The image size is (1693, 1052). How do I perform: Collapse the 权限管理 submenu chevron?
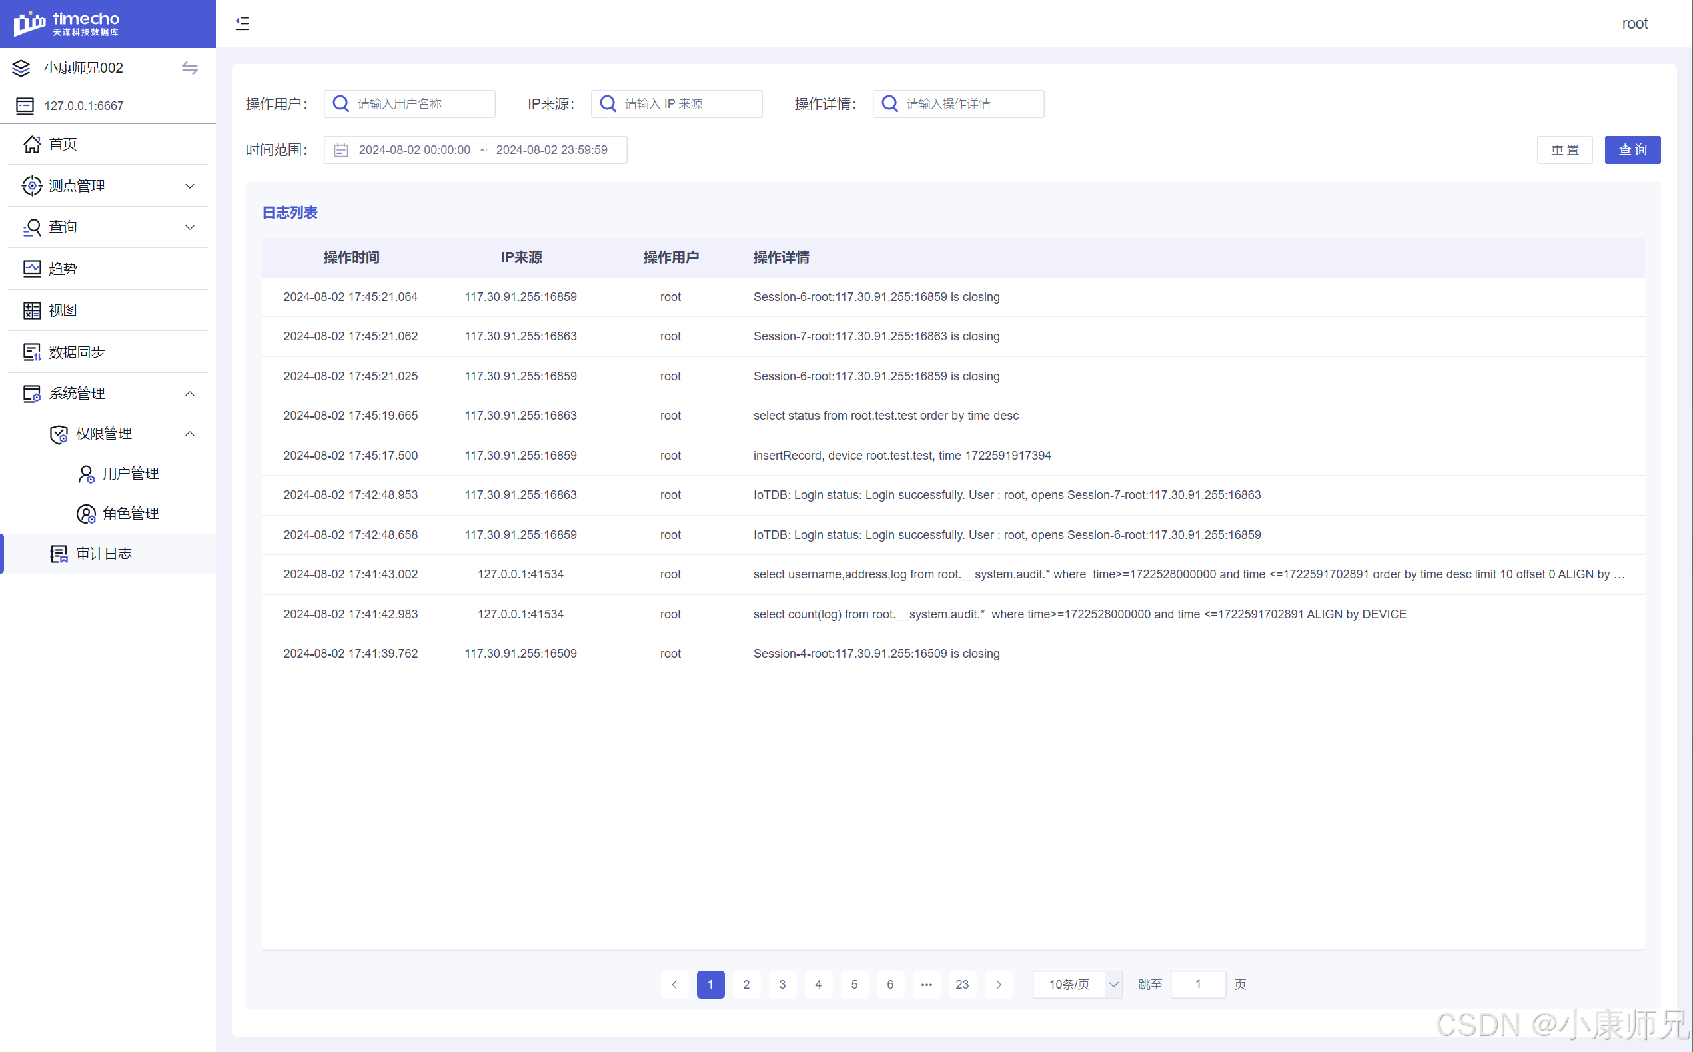(190, 434)
